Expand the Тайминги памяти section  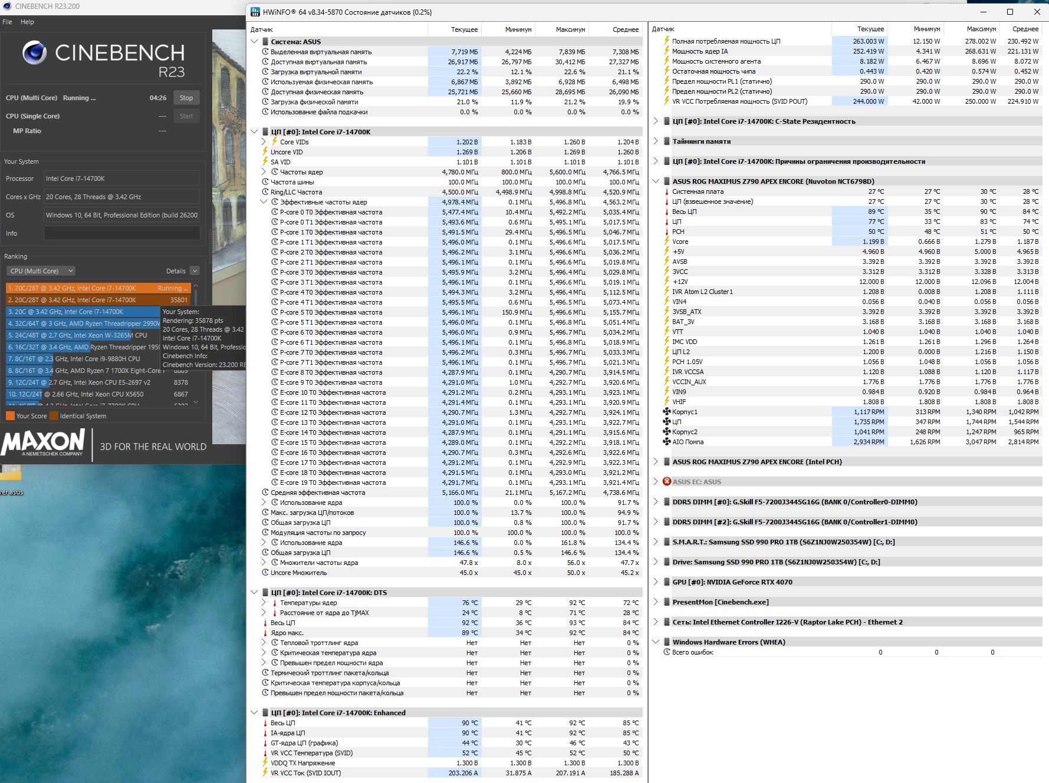click(656, 141)
